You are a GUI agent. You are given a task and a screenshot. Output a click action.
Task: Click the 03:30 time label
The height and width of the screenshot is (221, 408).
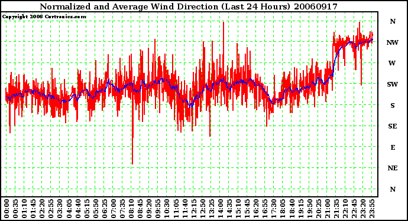click(60, 209)
